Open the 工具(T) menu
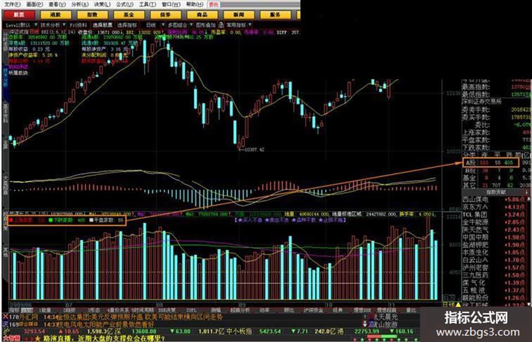The width and height of the screenshot is (532, 342). pos(147,4)
